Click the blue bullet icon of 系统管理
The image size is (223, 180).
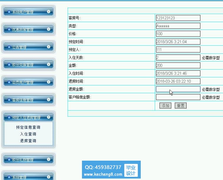pyautogui.click(x=9, y=177)
